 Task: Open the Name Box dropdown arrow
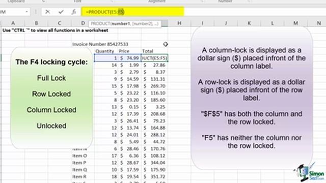pyautogui.click(x=26, y=12)
